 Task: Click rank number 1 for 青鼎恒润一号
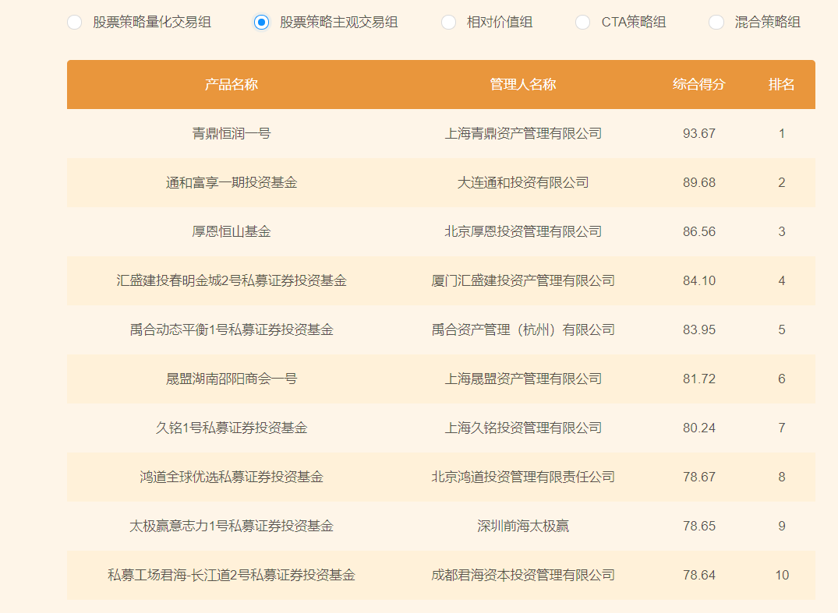coord(782,133)
